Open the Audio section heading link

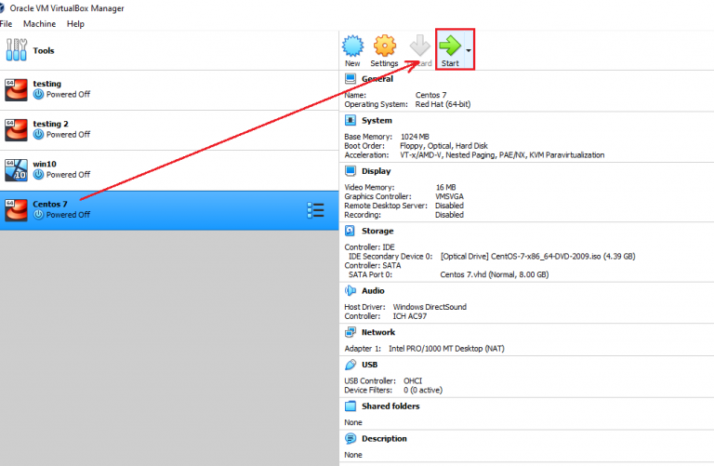(373, 290)
